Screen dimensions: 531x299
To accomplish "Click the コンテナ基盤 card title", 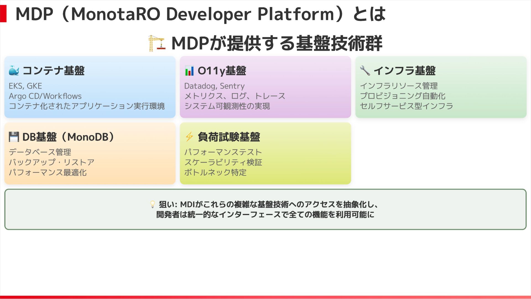I will pyautogui.click(x=53, y=71).
